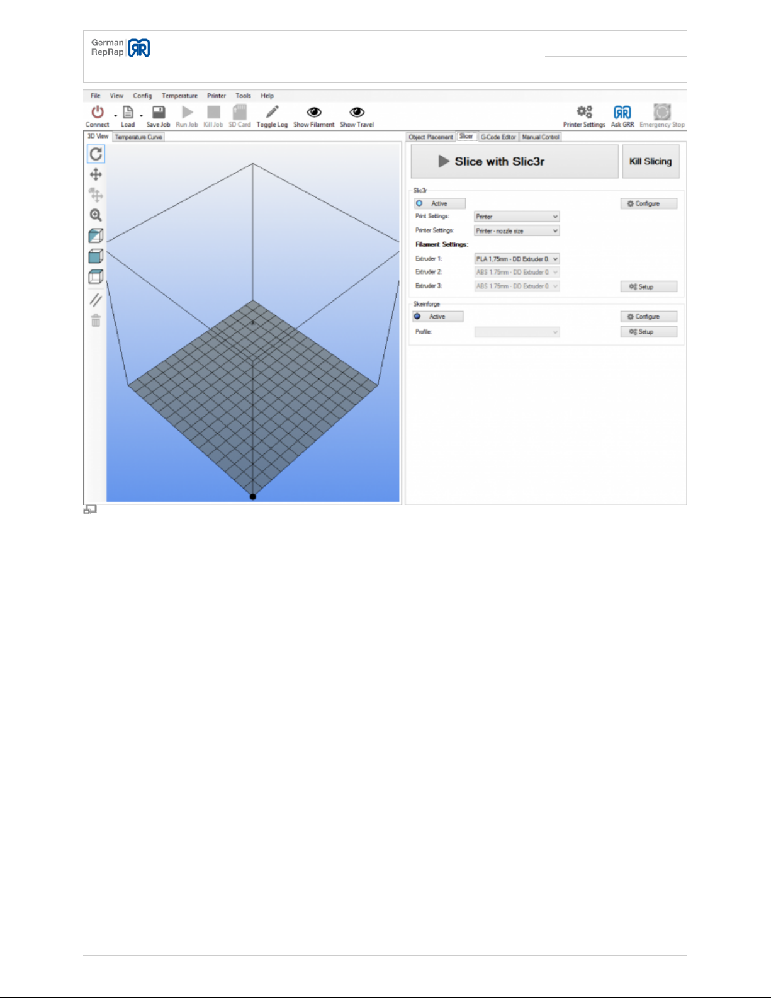771x998 pixels.
Task: Open Printer Settings gears icon
Action: (585, 112)
